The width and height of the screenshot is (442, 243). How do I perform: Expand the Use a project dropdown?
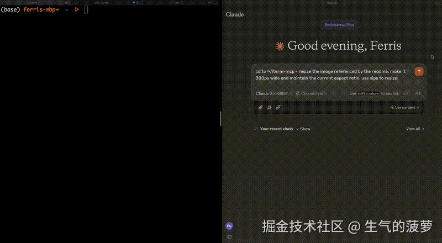click(x=404, y=107)
